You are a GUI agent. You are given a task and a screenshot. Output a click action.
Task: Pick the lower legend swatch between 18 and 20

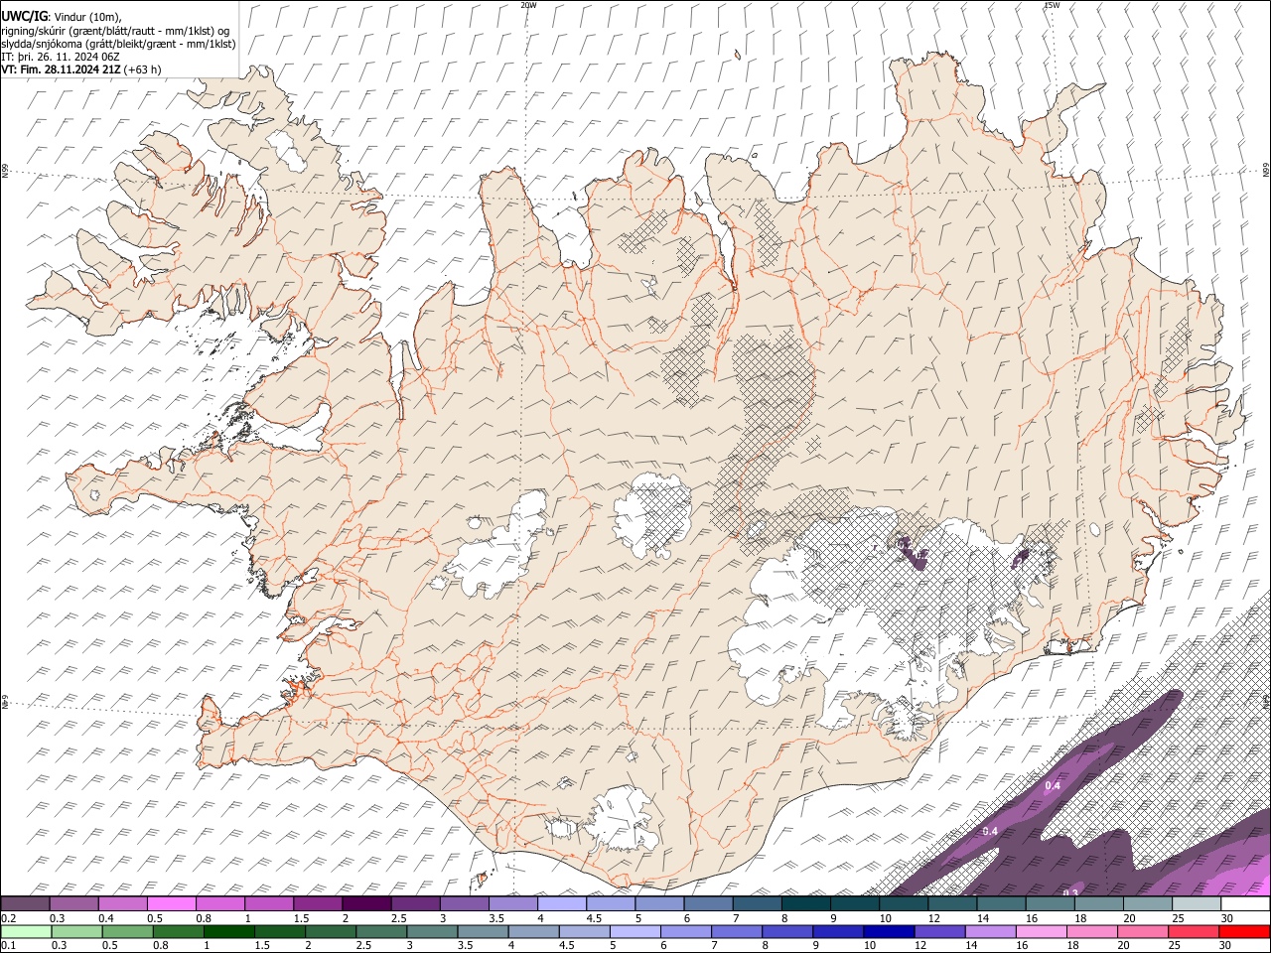point(1092,931)
